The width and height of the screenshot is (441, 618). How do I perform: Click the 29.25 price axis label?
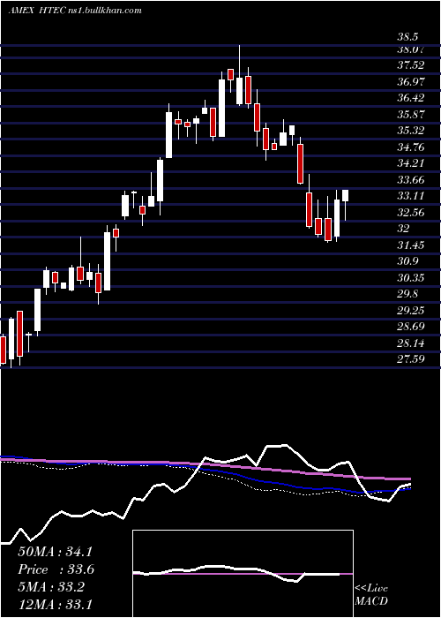coord(410,311)
